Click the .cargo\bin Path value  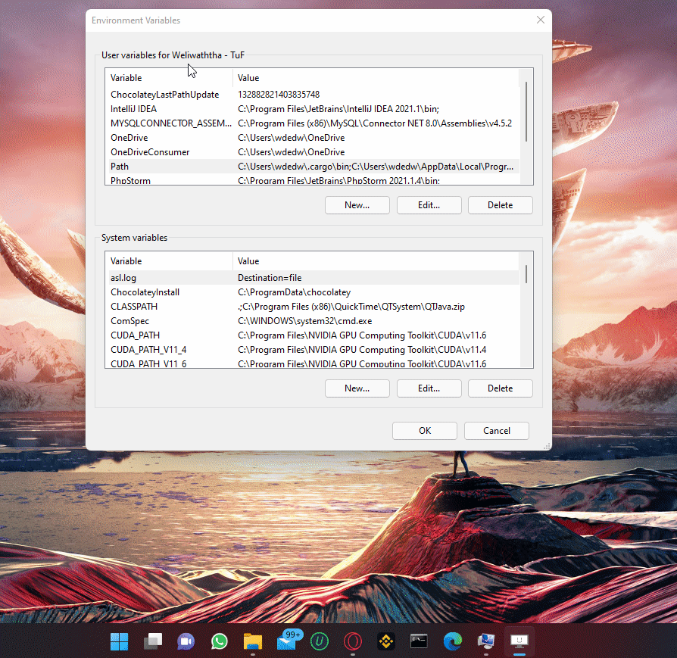376,167
